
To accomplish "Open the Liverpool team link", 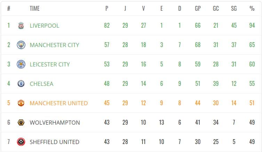I will click(45, 26).
